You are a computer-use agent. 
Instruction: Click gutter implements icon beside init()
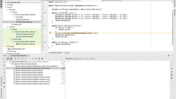45,13
